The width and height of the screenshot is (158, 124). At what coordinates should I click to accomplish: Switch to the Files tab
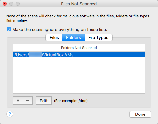coord(54,38)
